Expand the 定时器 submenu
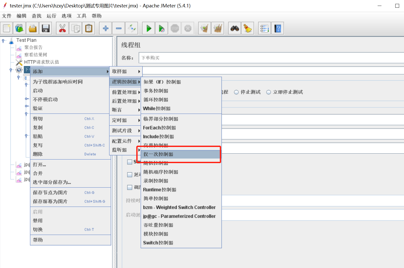 click(x=126, y=120)
